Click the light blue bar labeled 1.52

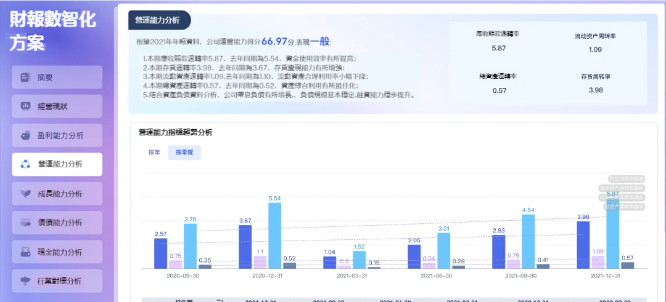tap(360, 260)
